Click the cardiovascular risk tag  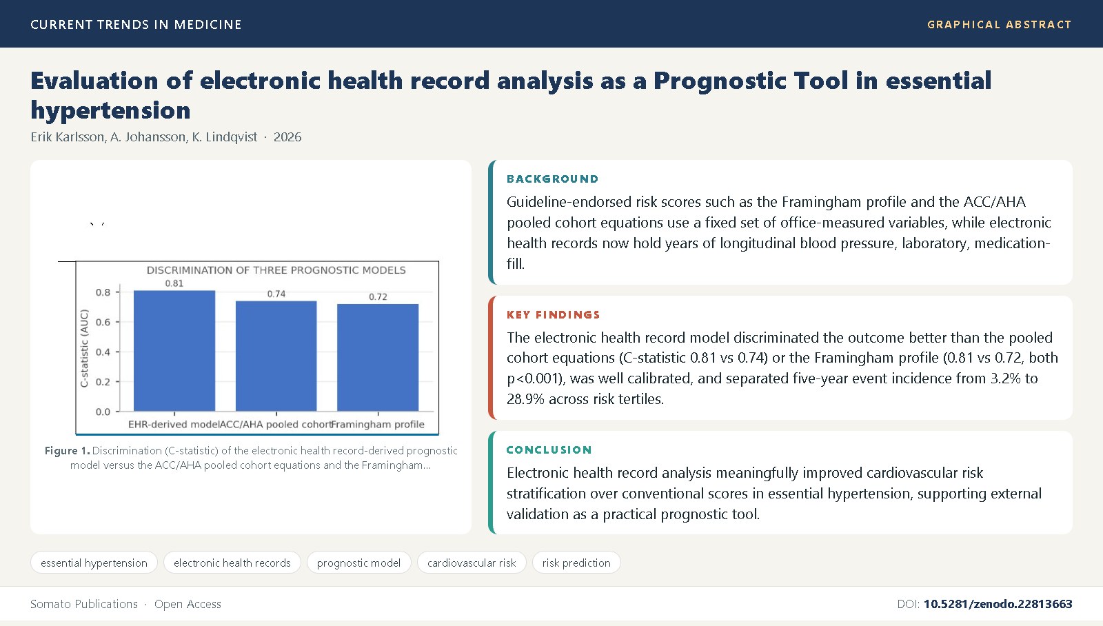(x=472, y=563)
